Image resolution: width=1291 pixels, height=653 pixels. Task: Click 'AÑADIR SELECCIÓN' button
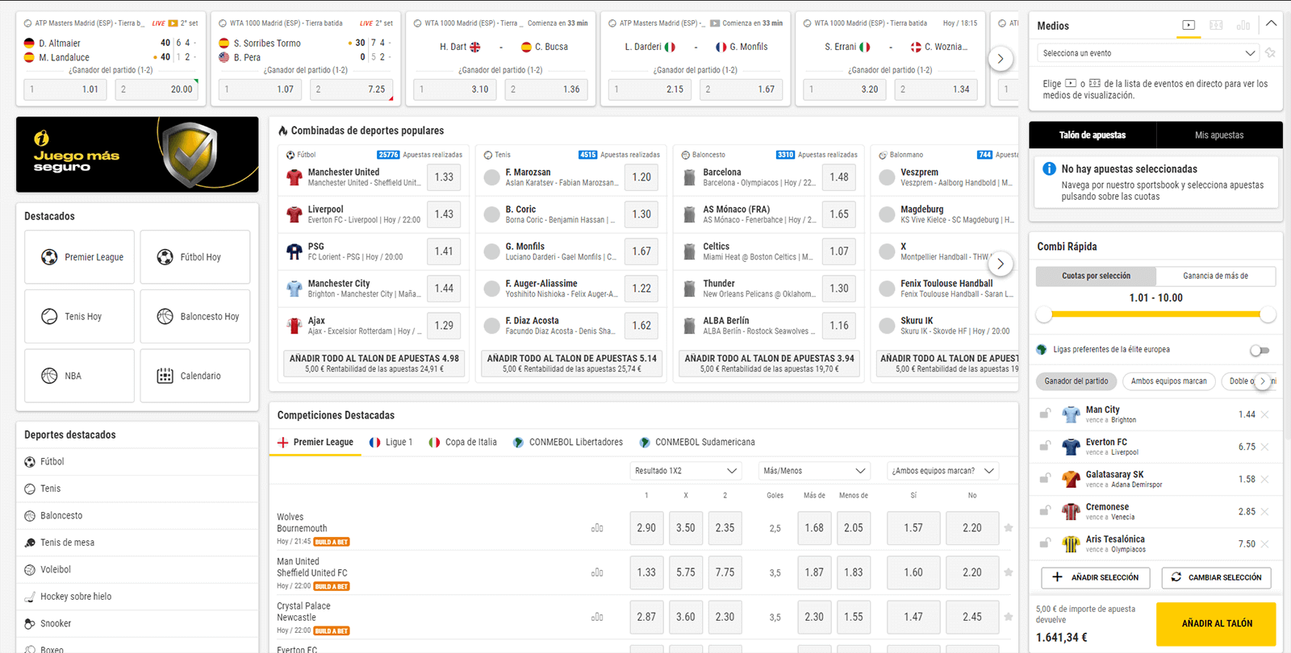pos(1096,577)
